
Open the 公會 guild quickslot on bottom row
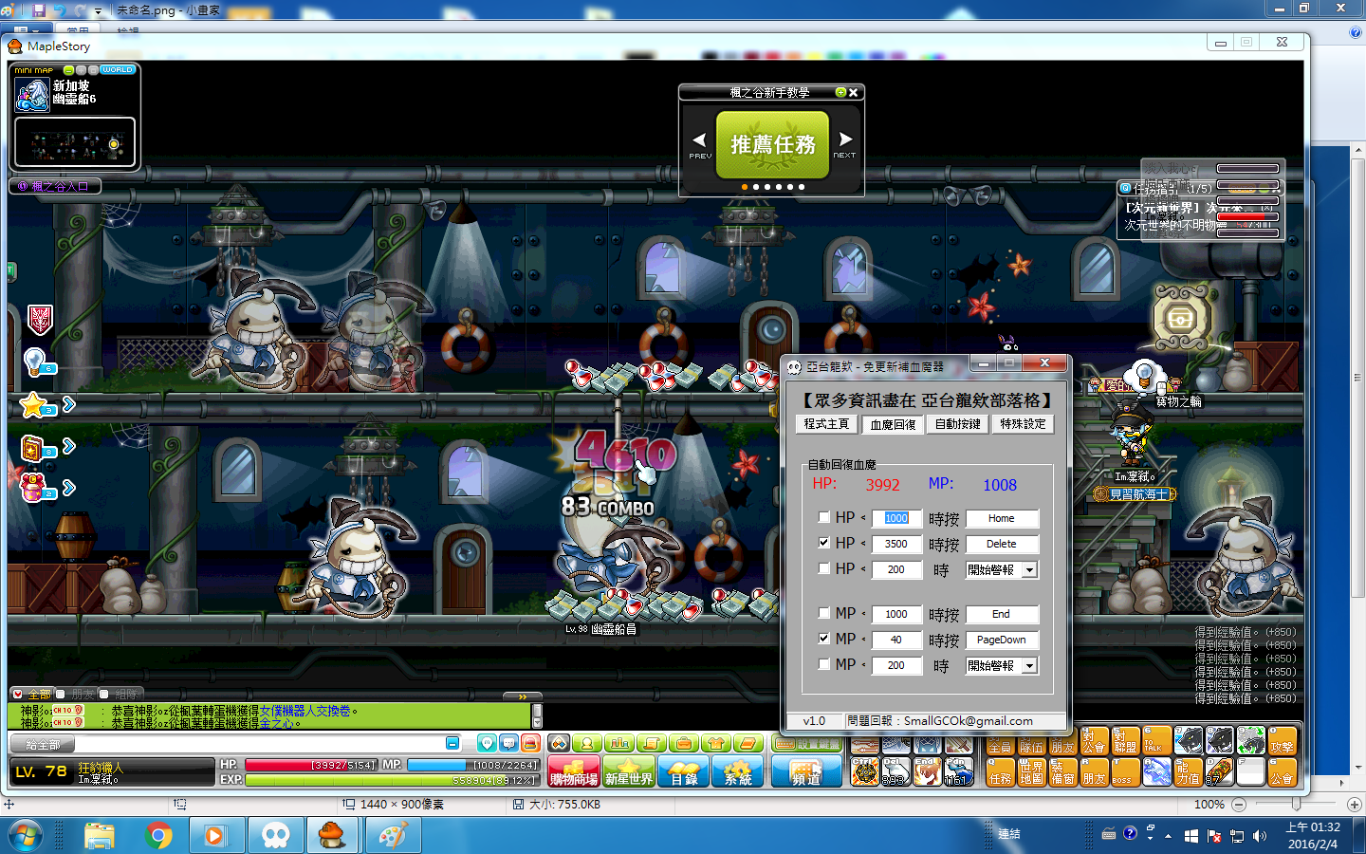click(x=1282, y=771)
